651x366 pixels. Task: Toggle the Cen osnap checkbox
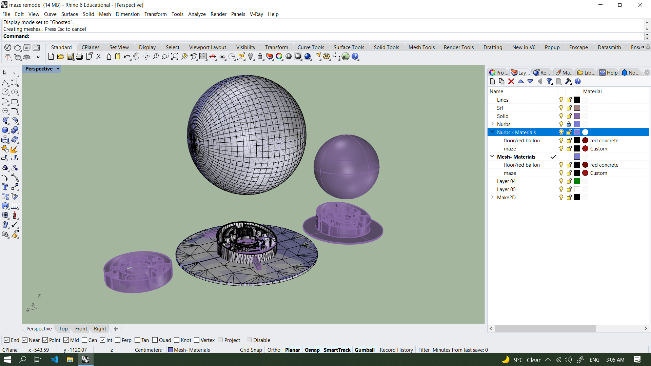85,340
